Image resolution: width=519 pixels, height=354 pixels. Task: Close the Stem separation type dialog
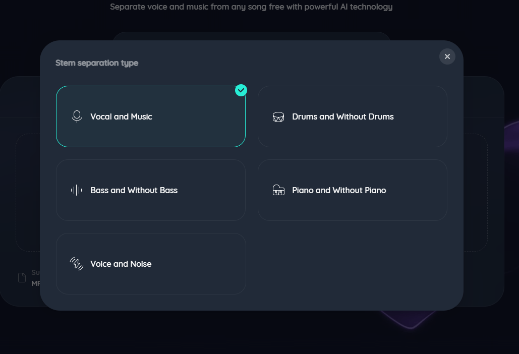[447, 56]
